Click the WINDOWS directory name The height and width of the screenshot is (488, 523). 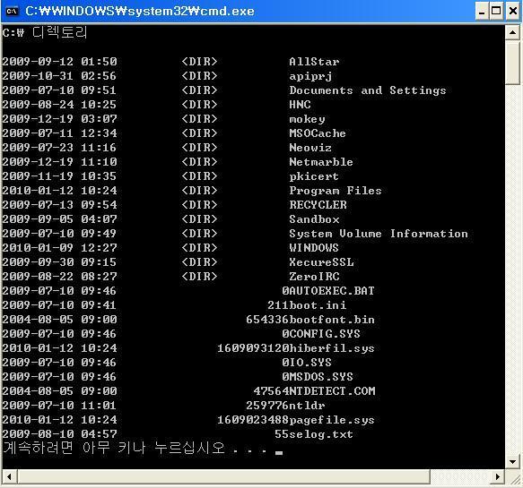pos(314,248)
